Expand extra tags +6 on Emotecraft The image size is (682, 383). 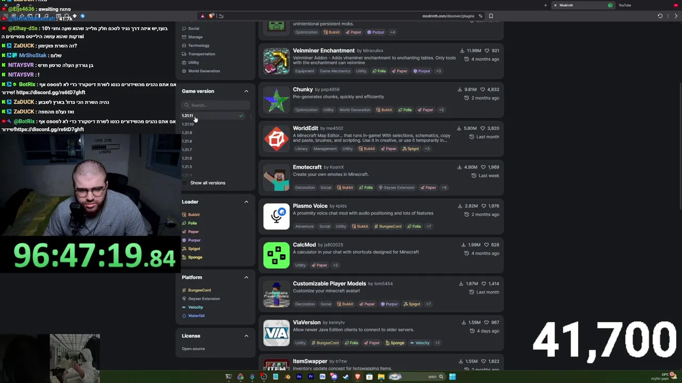[444, 187]
